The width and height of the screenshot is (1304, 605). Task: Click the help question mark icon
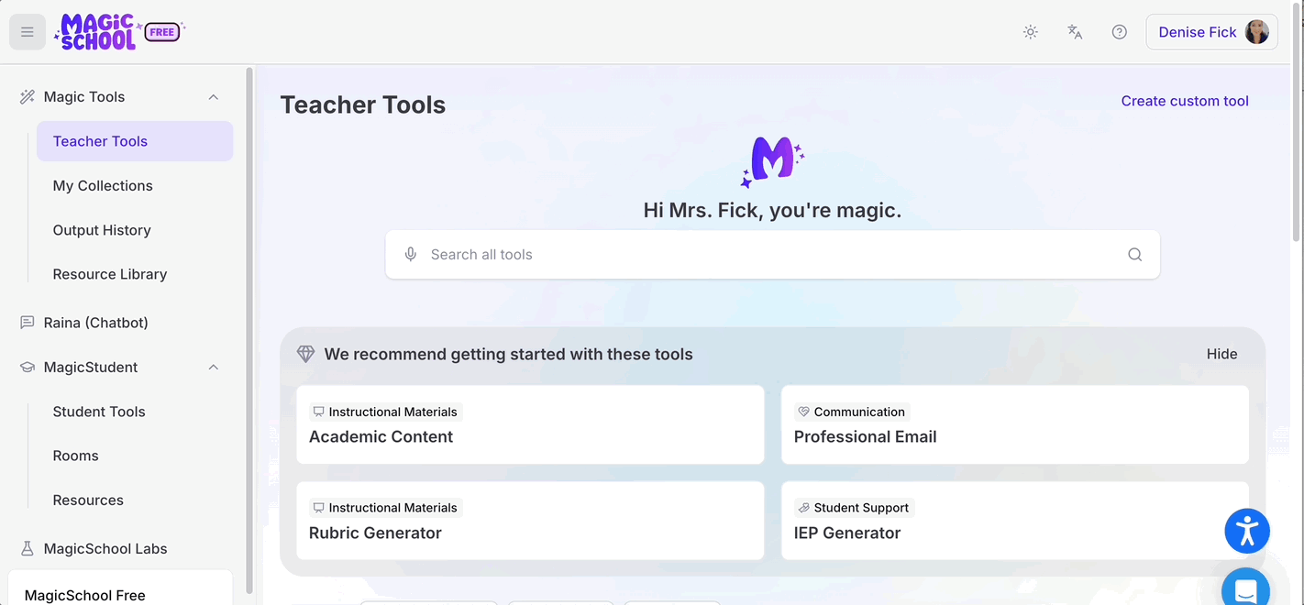point(1119,31)
